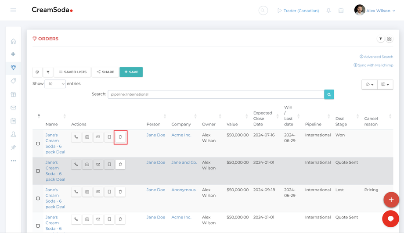Open the notifications bell icon

click(x=328, y=11)
